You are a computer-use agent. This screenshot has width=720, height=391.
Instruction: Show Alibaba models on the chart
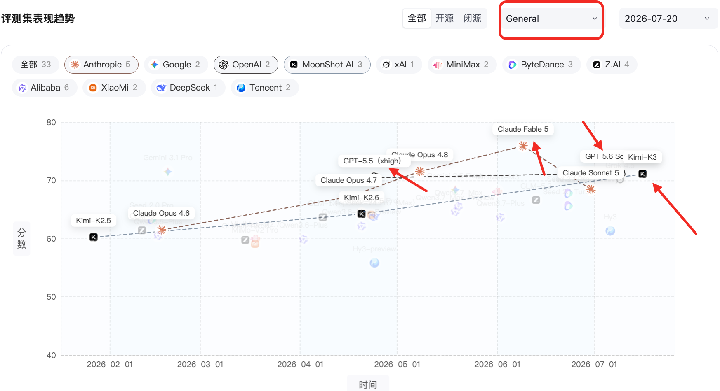click(45, 88)
